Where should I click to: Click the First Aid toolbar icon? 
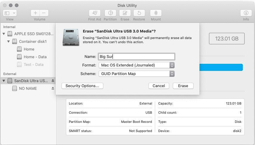pyautogui.click(x=94, y=13)
